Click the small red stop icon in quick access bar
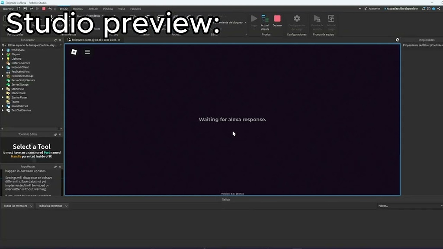443x249 pixels. pos(44,9)
